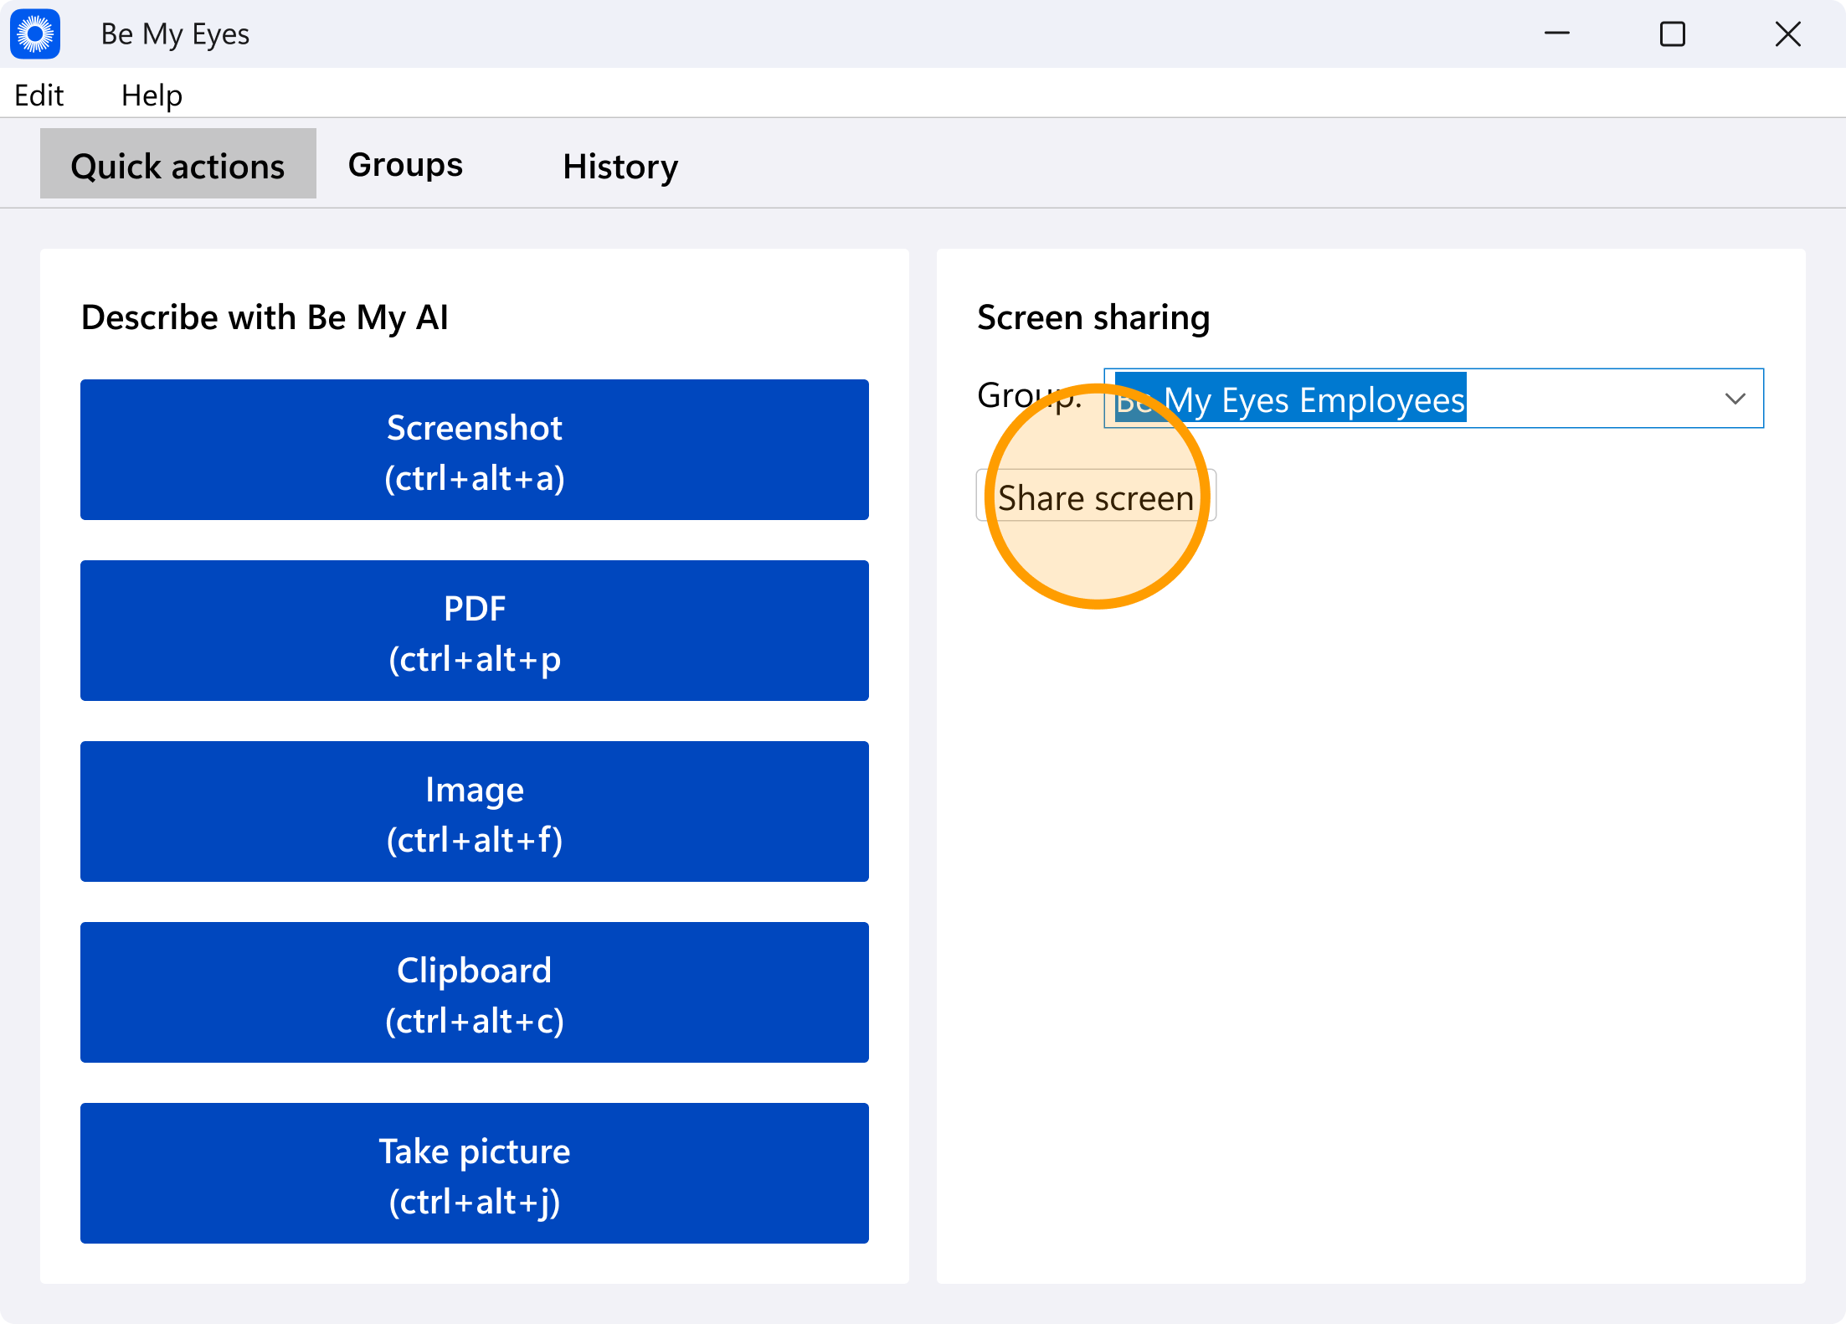Choose the Image (ctrl+alt+f) button
The height and width of the screenshot is (1324, 1846).
(x=475, y=811)
